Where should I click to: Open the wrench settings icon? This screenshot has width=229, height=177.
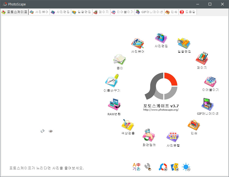148,167
